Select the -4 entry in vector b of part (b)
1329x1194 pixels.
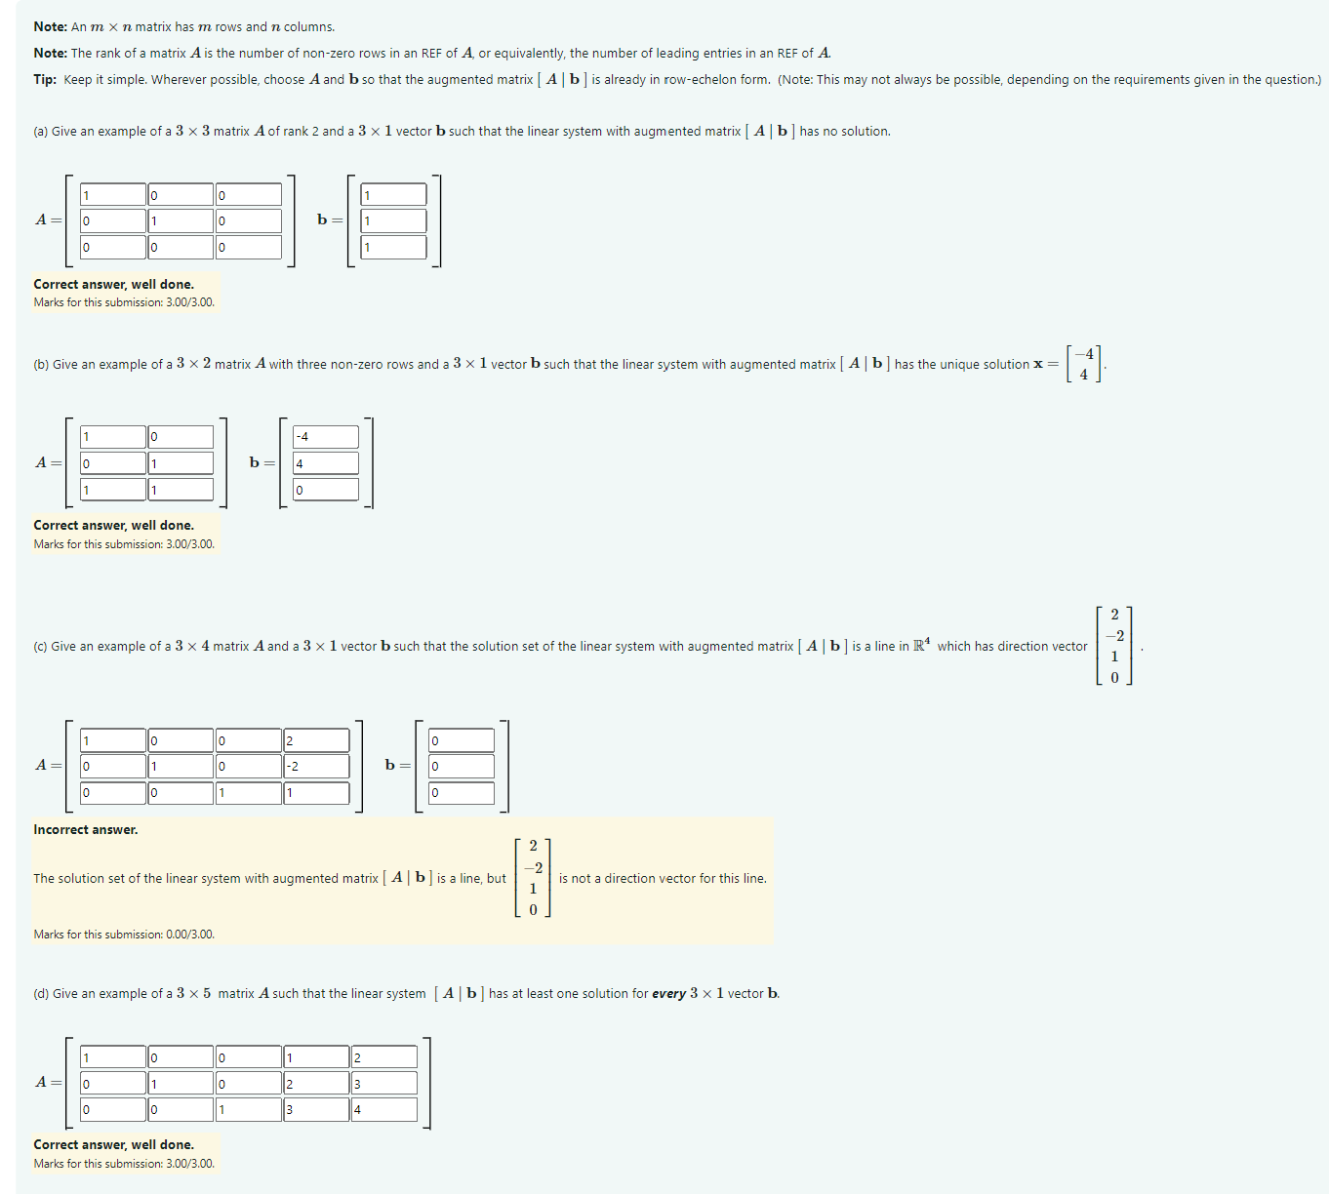[x=325, y=436]
